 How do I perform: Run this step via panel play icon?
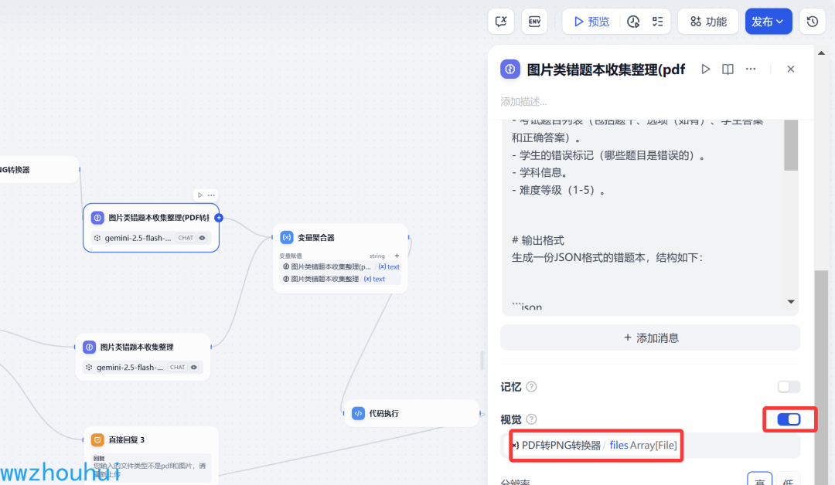pos(706,70)
